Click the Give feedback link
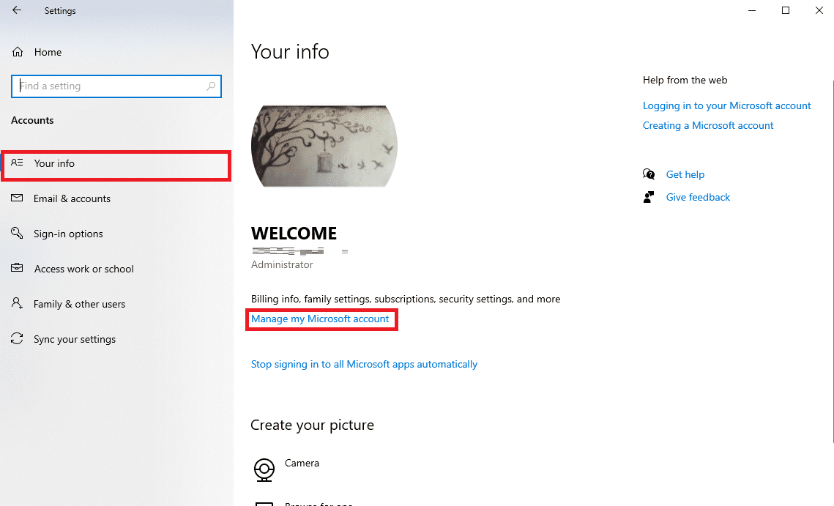The image size is (834, 506). click(698, 198)
